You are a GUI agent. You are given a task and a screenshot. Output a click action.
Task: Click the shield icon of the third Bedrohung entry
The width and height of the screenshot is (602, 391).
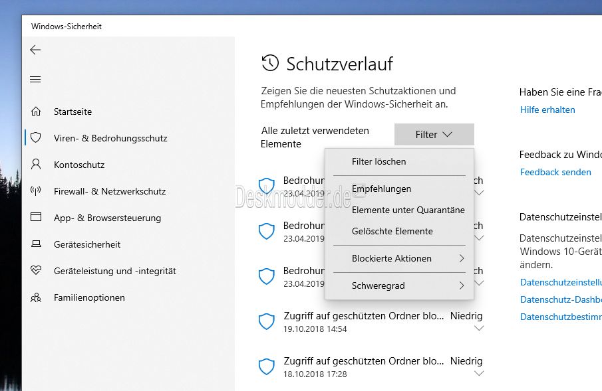(267, 276)
